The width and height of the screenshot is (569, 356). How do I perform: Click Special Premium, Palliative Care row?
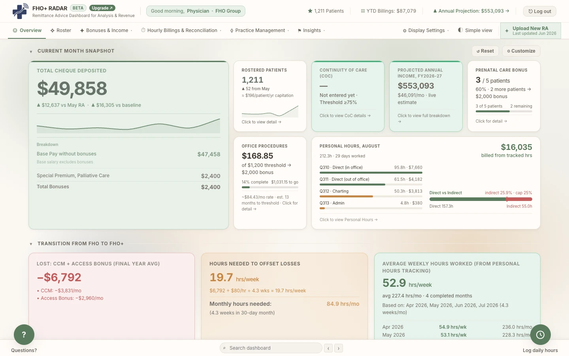tap(128, 176)
